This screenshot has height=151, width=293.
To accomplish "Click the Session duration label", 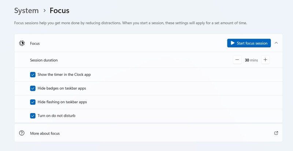I will 44,60.
